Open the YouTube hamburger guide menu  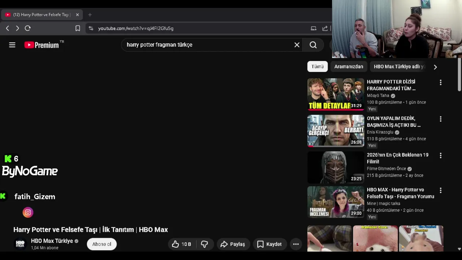tap(12, 45)
